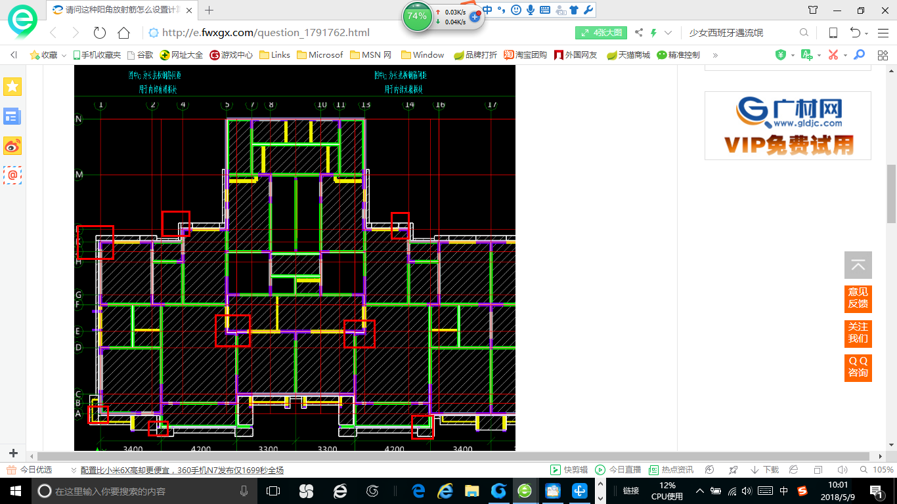Select the current question page tab
The image size is (897, 504).
coord(121,10)
